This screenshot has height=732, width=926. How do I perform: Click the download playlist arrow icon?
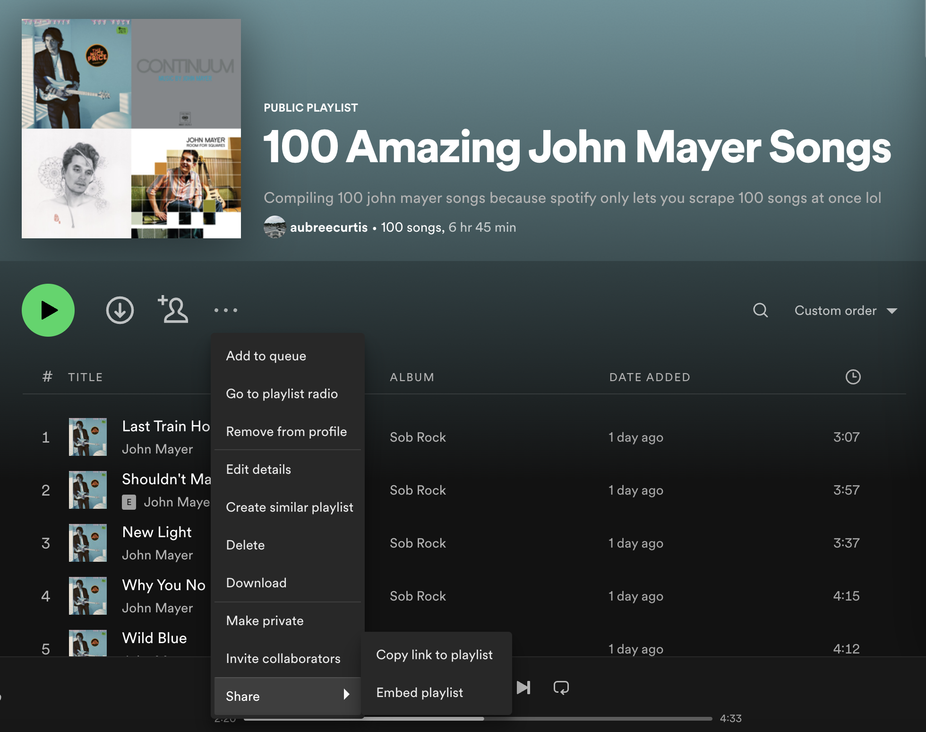click(x=120, y=310)
